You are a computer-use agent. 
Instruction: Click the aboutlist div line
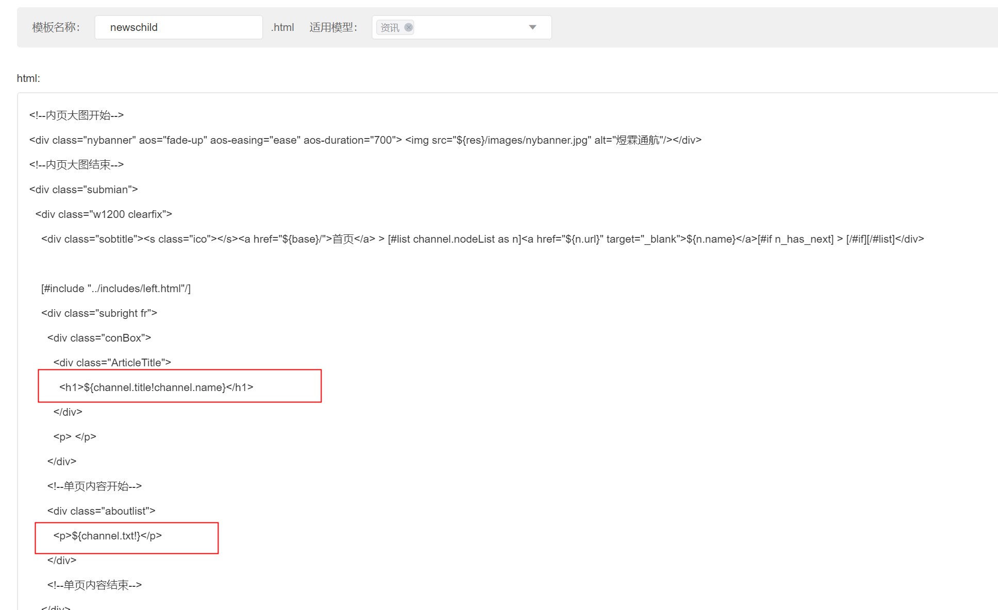point(101,511)
